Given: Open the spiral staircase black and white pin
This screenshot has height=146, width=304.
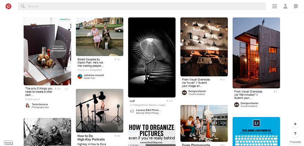Looking at the screenshot, I should pos(152,57).
